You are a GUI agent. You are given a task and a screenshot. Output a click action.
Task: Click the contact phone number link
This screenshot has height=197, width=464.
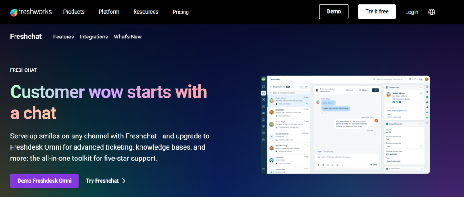coord(394,117)
